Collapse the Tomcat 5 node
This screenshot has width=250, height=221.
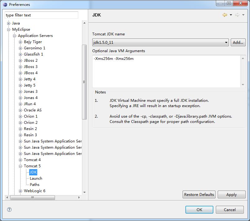point(20,166)
